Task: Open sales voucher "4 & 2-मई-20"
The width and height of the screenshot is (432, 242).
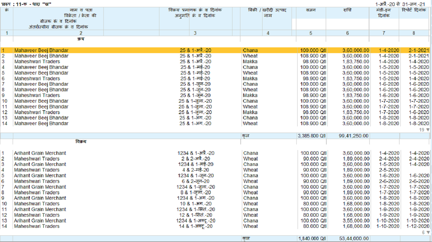Action: 195,170
